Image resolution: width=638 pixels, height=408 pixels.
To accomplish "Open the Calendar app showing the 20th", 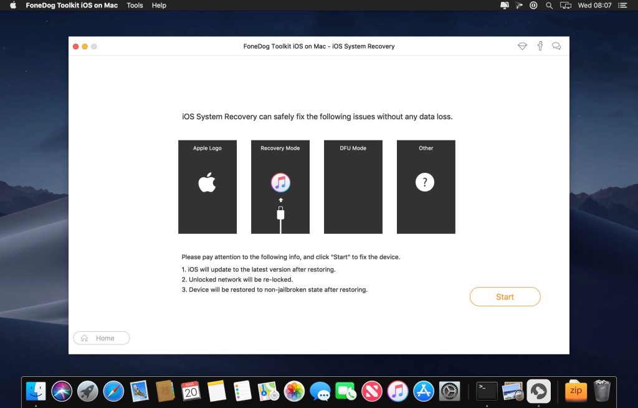I will [190, 391].
